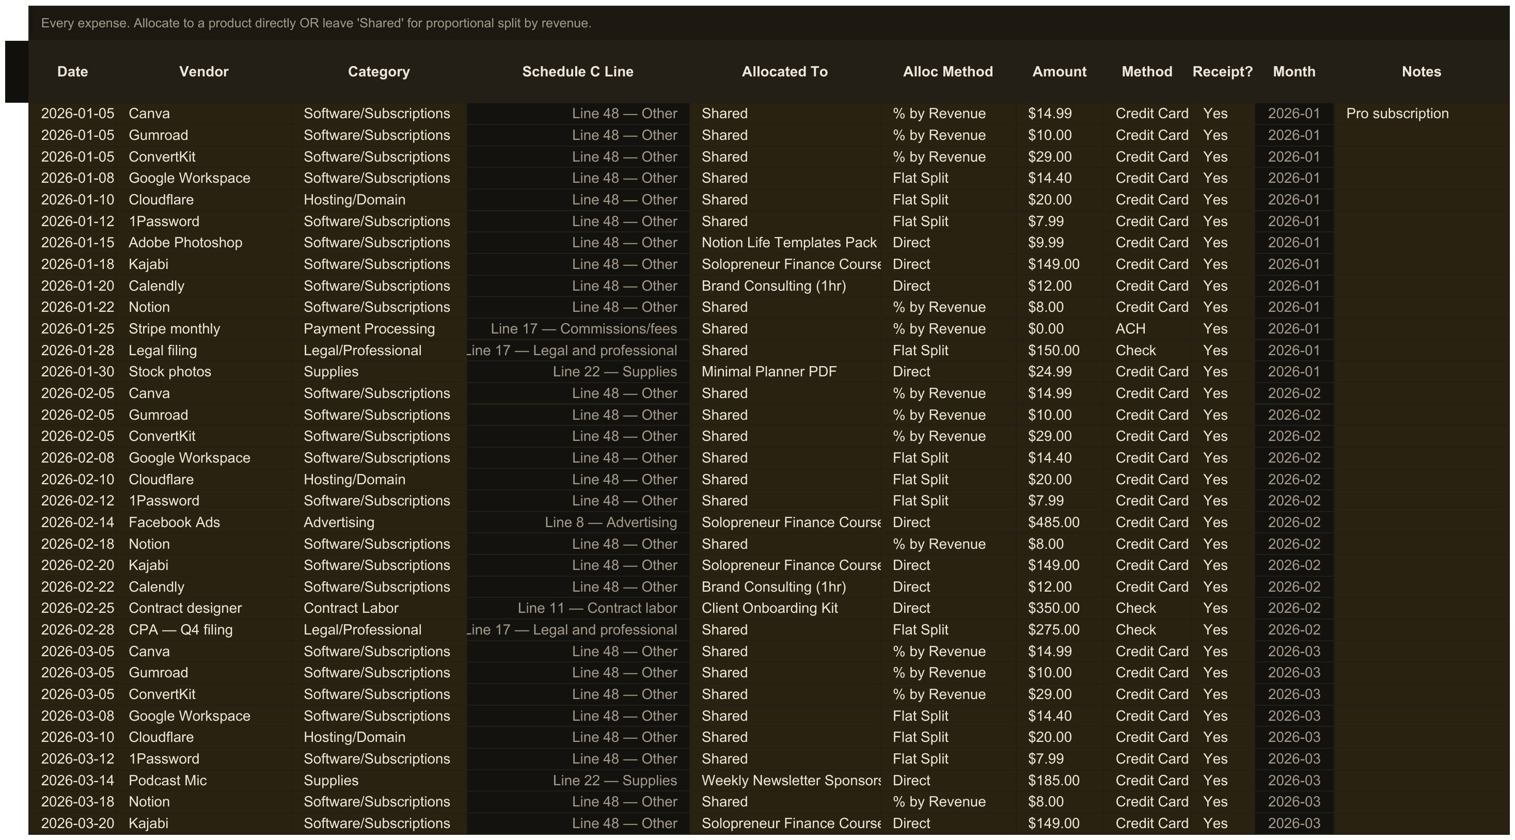Select the $150.00 amount cell
Image resolution: width=1515 pixels, height=840 pixels.
pos(1060,351)
